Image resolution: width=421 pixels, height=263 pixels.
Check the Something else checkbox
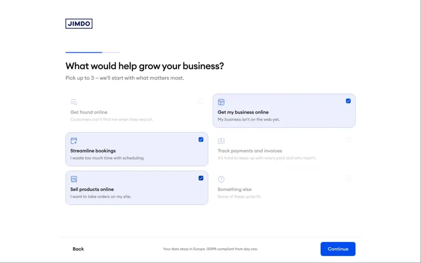(348, 178)
